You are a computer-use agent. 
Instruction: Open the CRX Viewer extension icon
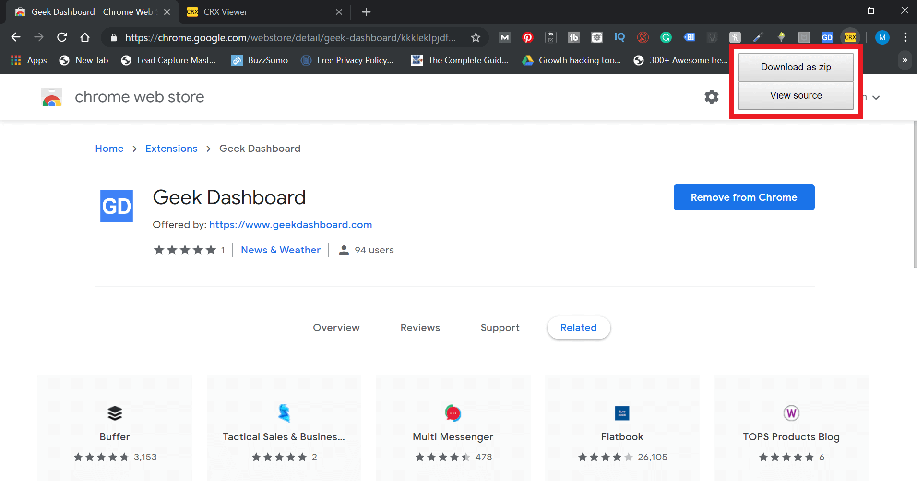click(x=850, y=37)
